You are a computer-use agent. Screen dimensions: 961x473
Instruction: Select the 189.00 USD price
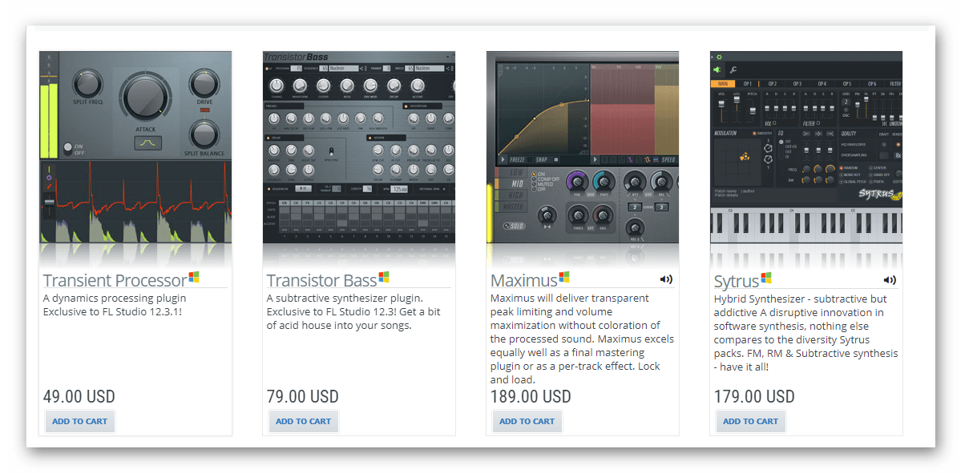tap(531, 396)
